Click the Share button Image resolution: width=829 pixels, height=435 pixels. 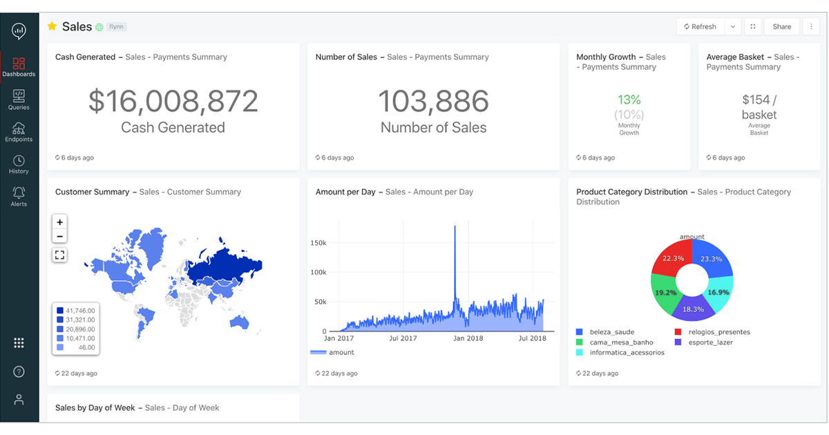click(781, 27)
